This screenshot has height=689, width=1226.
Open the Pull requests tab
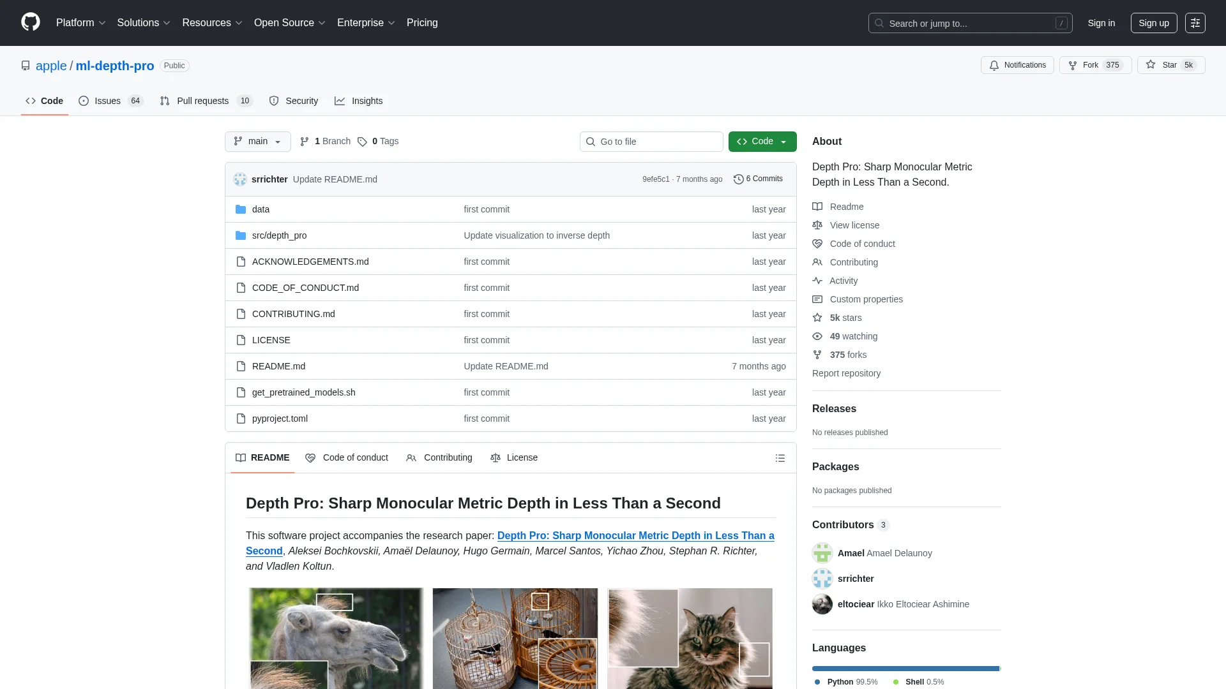click(x=202, y=101)
